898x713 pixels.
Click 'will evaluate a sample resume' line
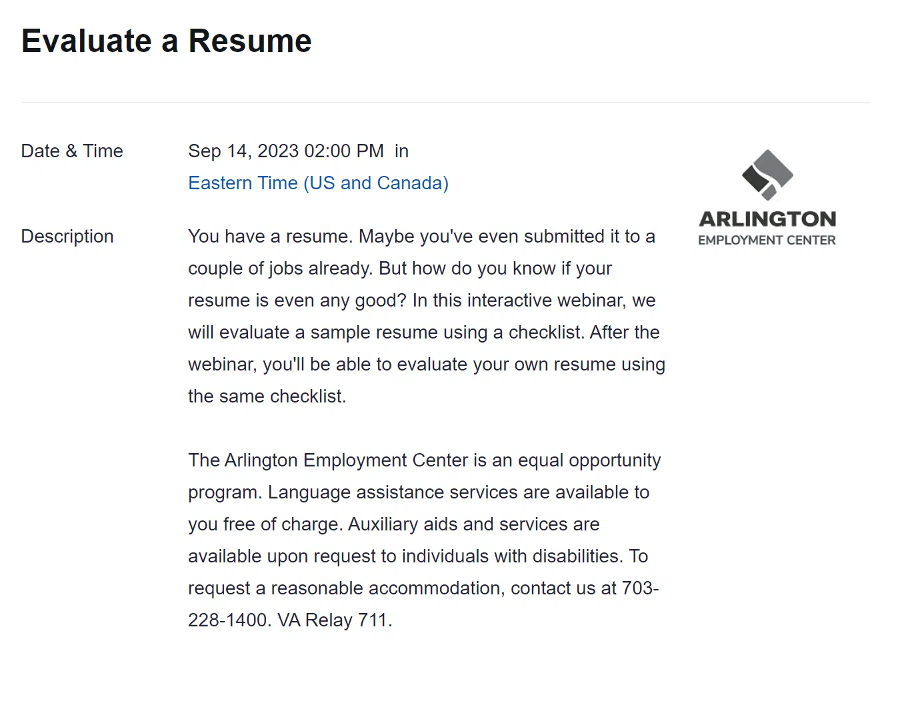tap(424, 333)
